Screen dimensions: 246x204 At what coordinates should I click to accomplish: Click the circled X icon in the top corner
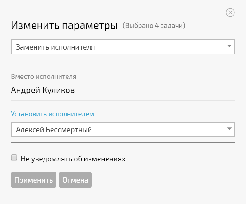[x=230, y=12]
